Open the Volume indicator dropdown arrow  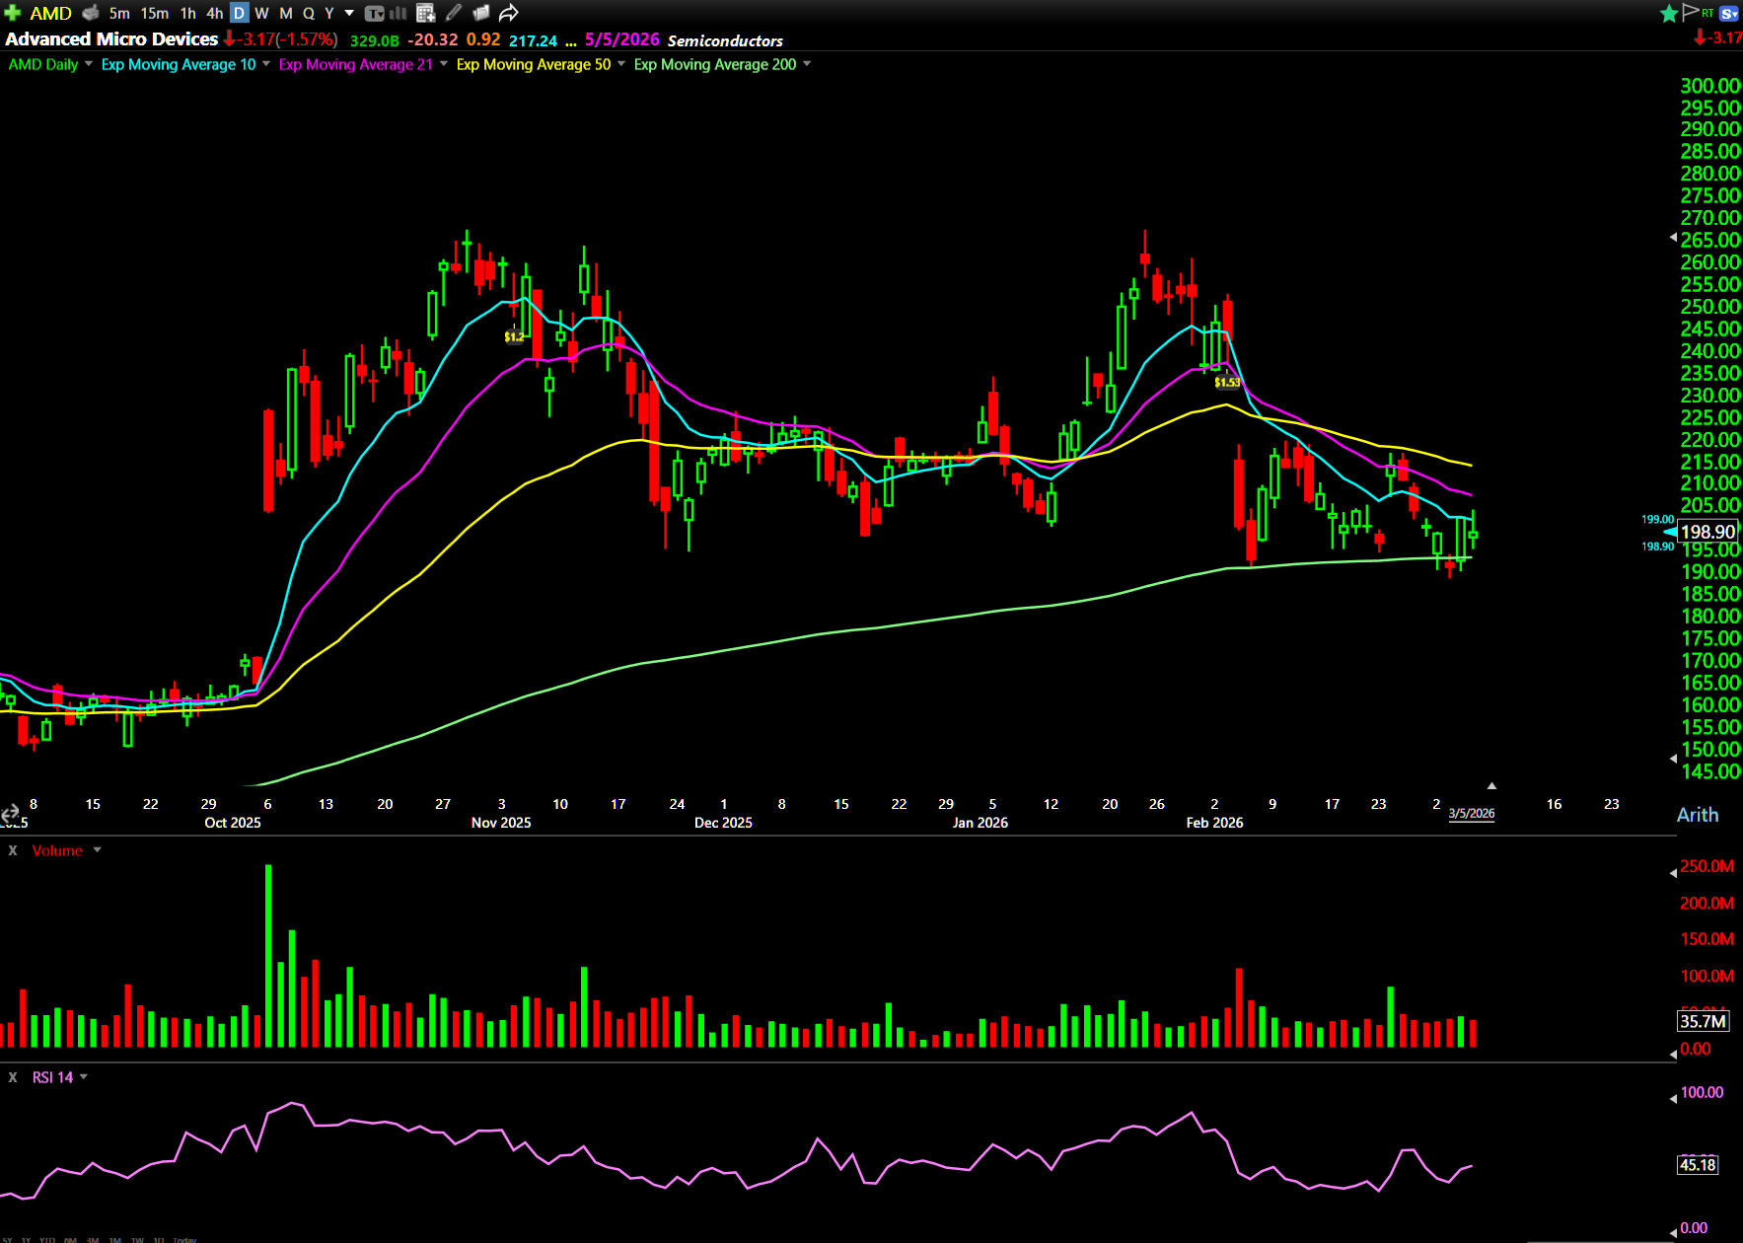tap(97, 850)
